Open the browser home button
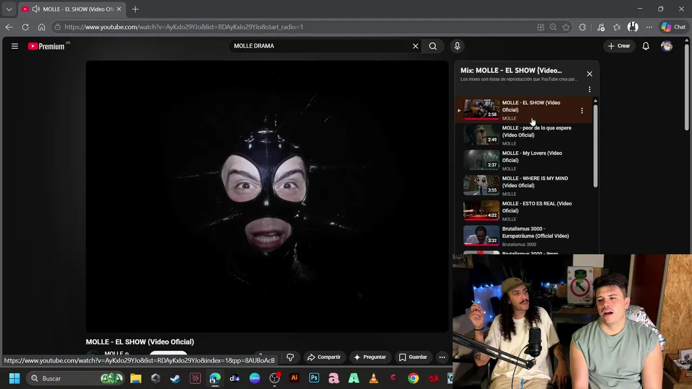The width and height of the screenshot is (692, 389). [x=42, y=27]
